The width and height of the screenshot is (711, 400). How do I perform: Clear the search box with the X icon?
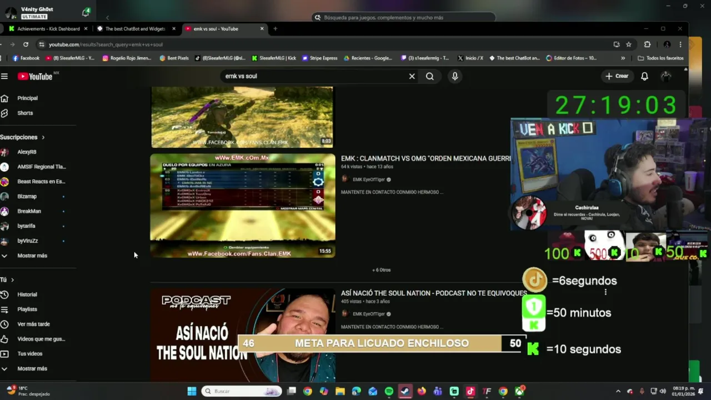tap(412, 76)
